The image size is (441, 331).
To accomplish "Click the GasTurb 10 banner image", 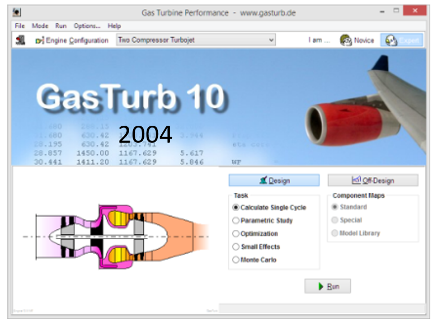I will coord(219,108).
